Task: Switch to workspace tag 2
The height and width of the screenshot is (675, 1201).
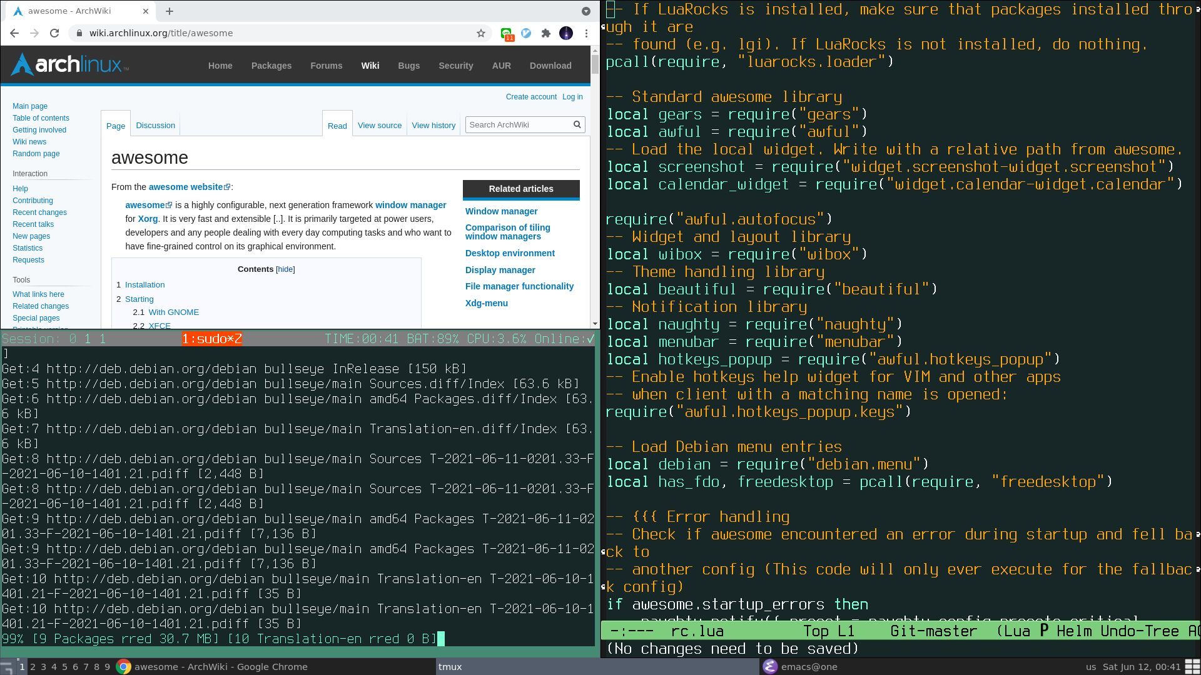Action: click(33, 667)
